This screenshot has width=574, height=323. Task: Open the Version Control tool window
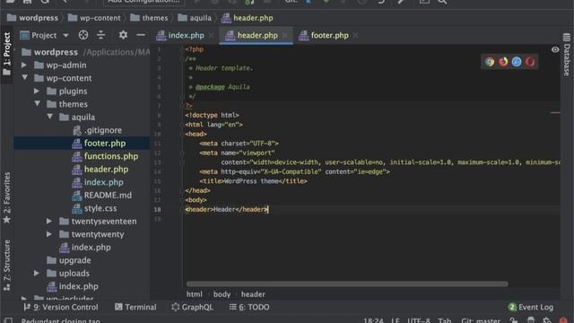click(61, 307)
